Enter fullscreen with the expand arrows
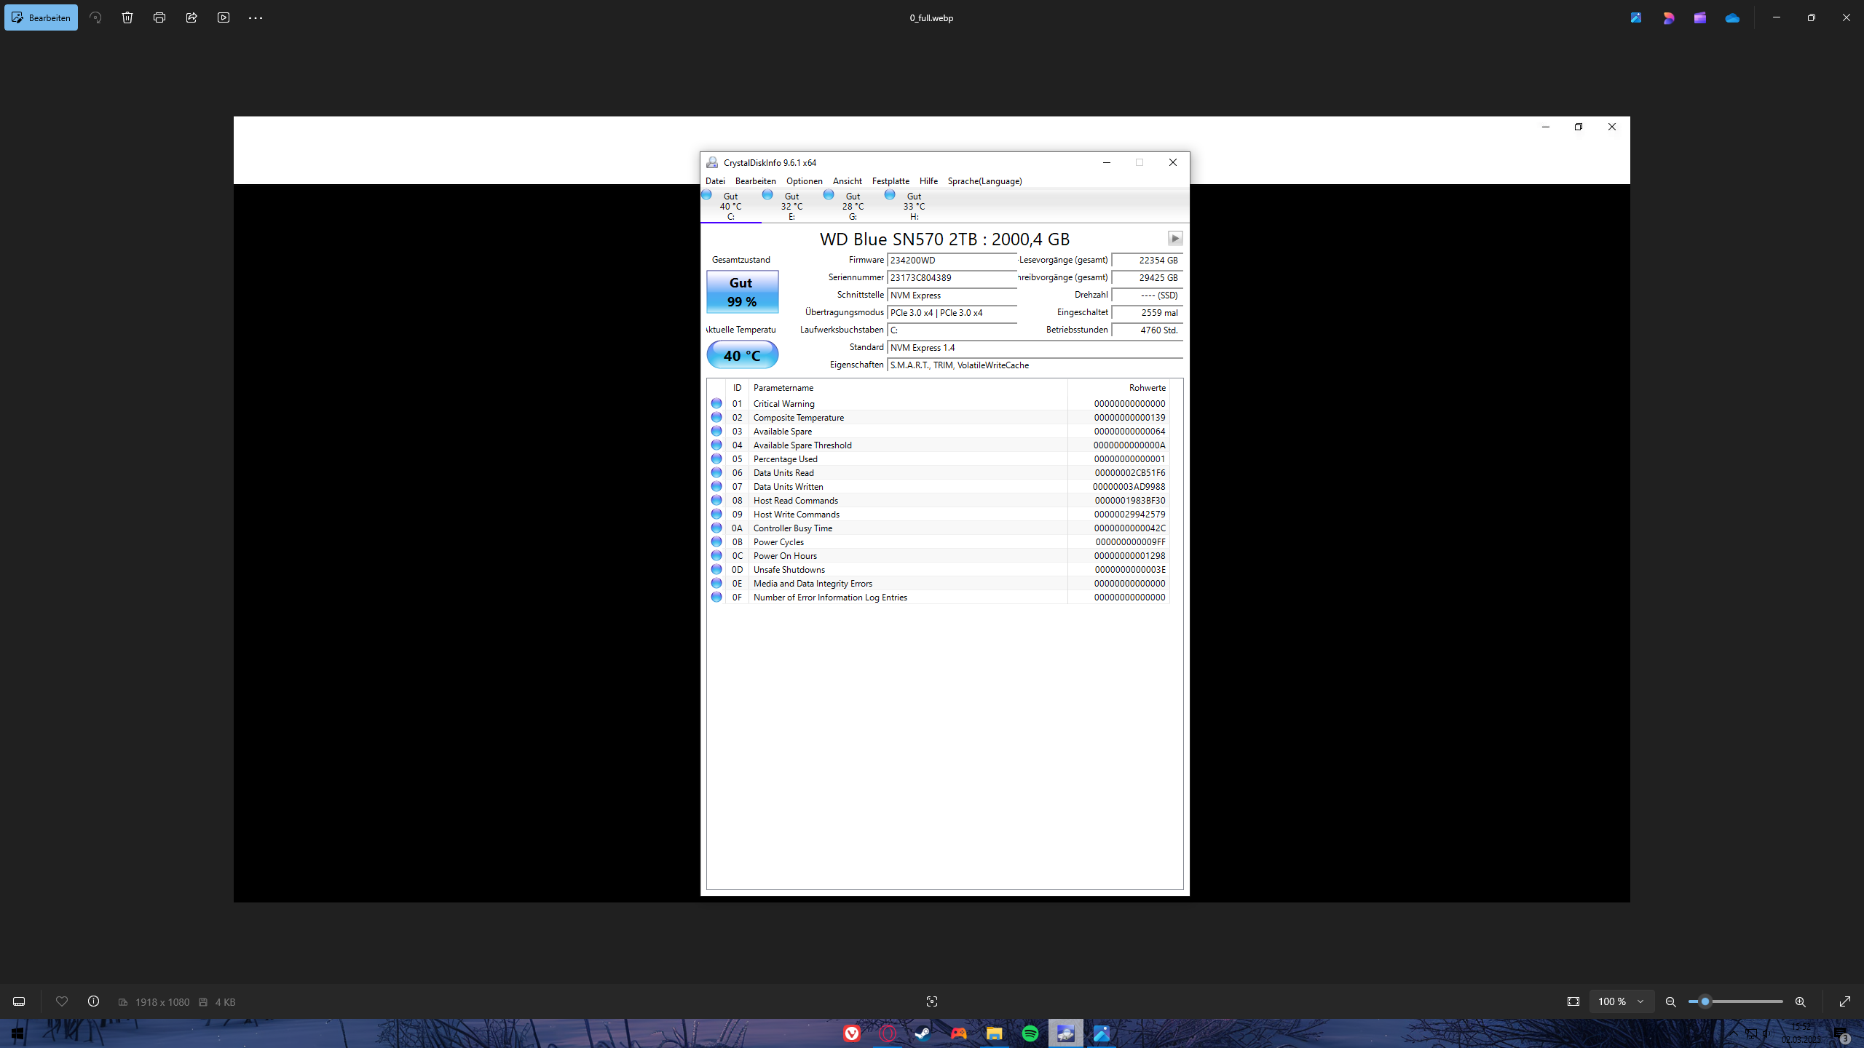The width and height of the screenshot is (1864, 1048). 1845,1001
